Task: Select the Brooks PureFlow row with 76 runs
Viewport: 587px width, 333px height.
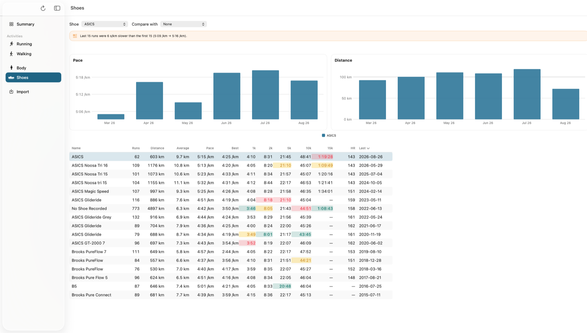Action: click(231, 269)
